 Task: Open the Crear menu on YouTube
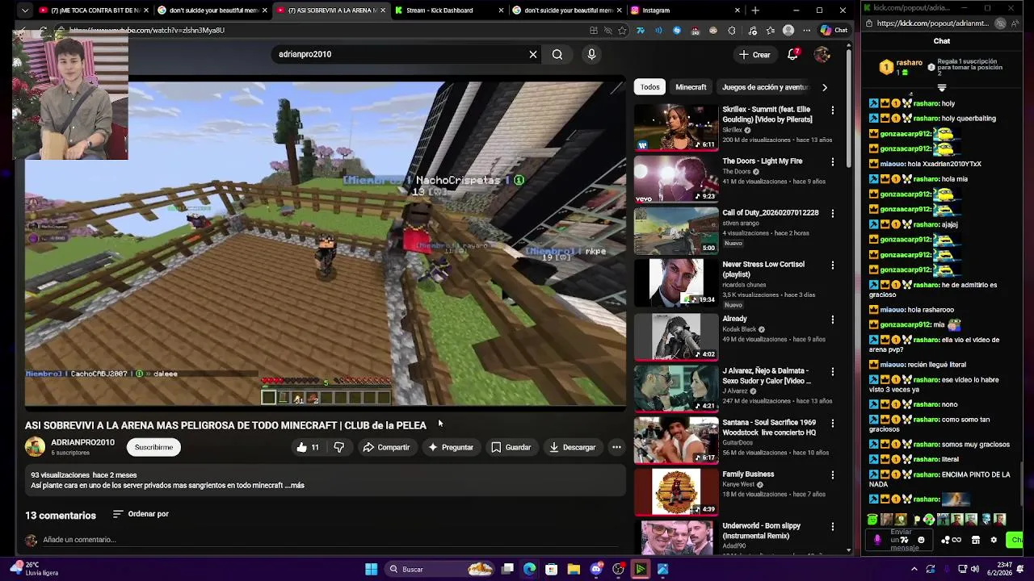click(x=754, y=54)
